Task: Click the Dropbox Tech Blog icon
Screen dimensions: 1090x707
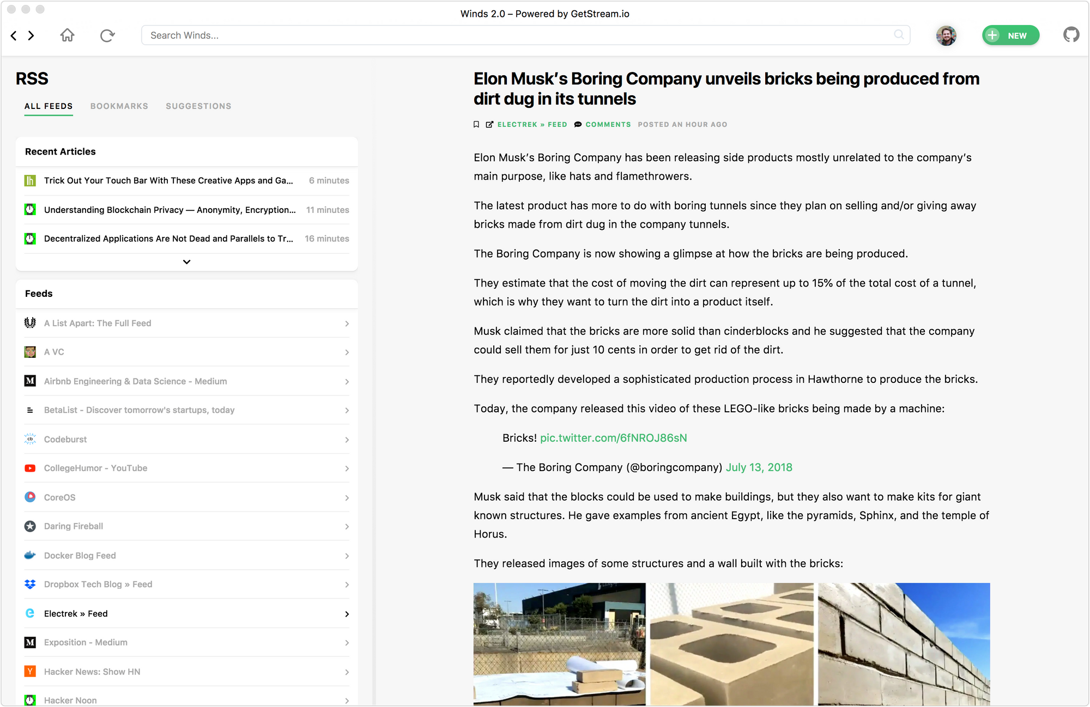Action: coord(29,584)
